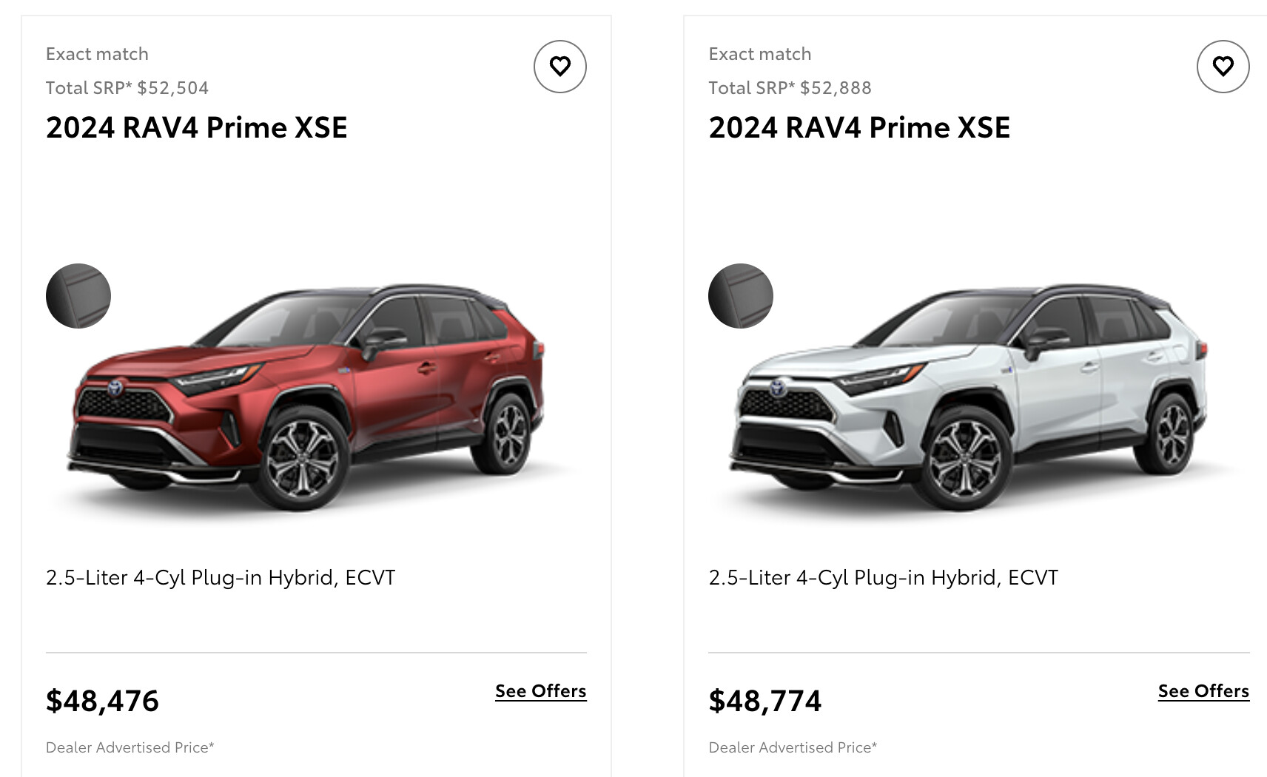The height and width of the screenshot is (777, 1267).
Task: Open the 2024 RAV4 Prime XSE title in left card
Action: pos(197,127)
